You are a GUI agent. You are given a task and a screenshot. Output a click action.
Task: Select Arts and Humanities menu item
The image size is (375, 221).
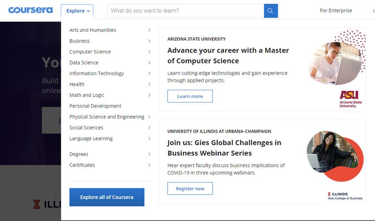pyautogui.click(x=93, y=30)
